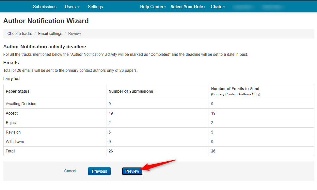
Task: Open the Submissions menu item
Action: tap(45, 7)
